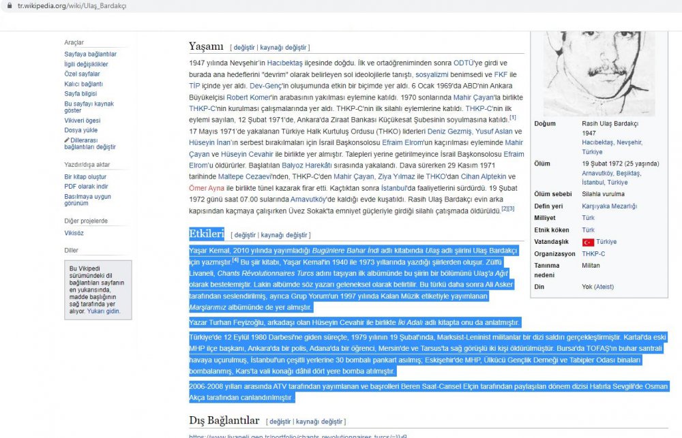Click the Araçlar sidebar heading
The width and height of the screenshot is (682, 438).
[74, 43]
